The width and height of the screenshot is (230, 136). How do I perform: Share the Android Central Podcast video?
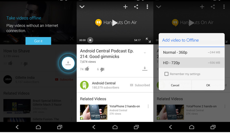coord(136,7)
